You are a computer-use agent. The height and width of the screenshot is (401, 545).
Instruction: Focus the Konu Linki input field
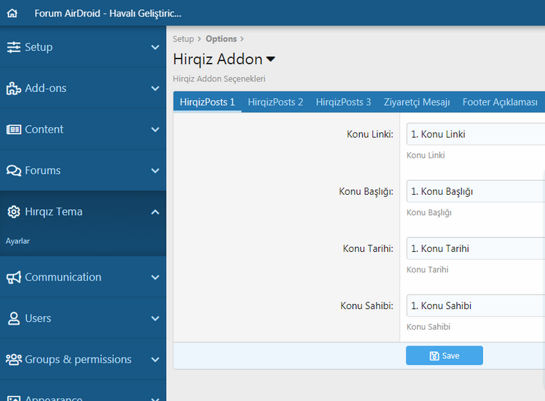pyautogui.click(x=476, y=134)
